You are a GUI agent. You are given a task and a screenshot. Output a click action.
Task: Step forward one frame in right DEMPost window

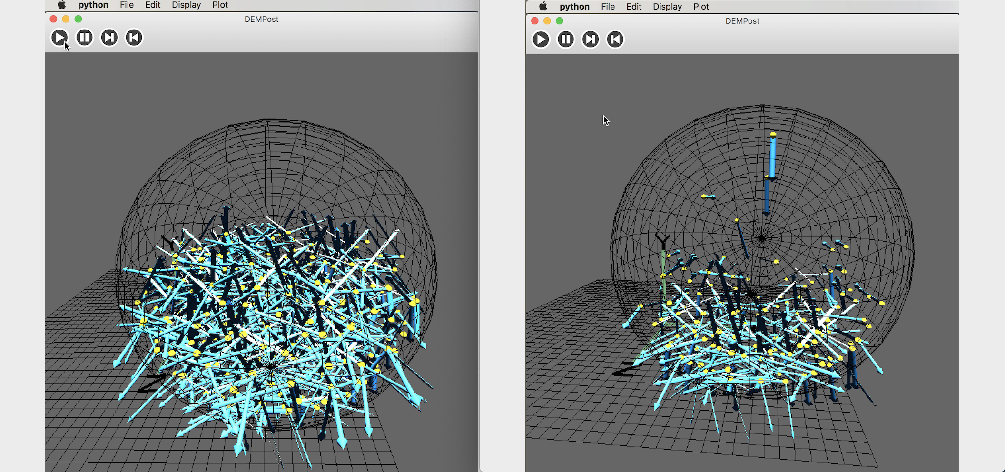(591, 39)
